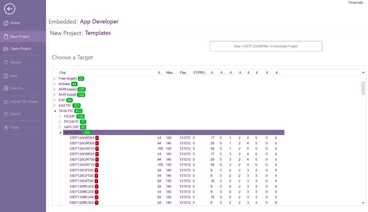This screenshot has width=368, height=212.
Task: Click red warning icon beside 33EP128GM604
Action: click(97, 154)
